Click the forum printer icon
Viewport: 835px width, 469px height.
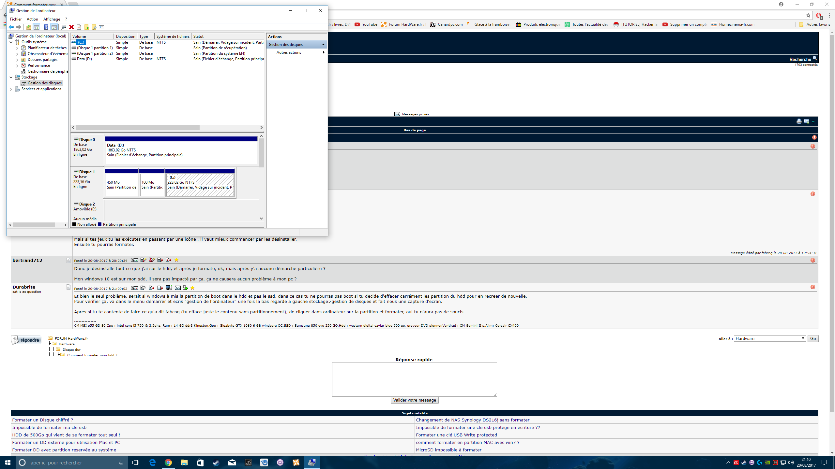click(x=799, y=121)
